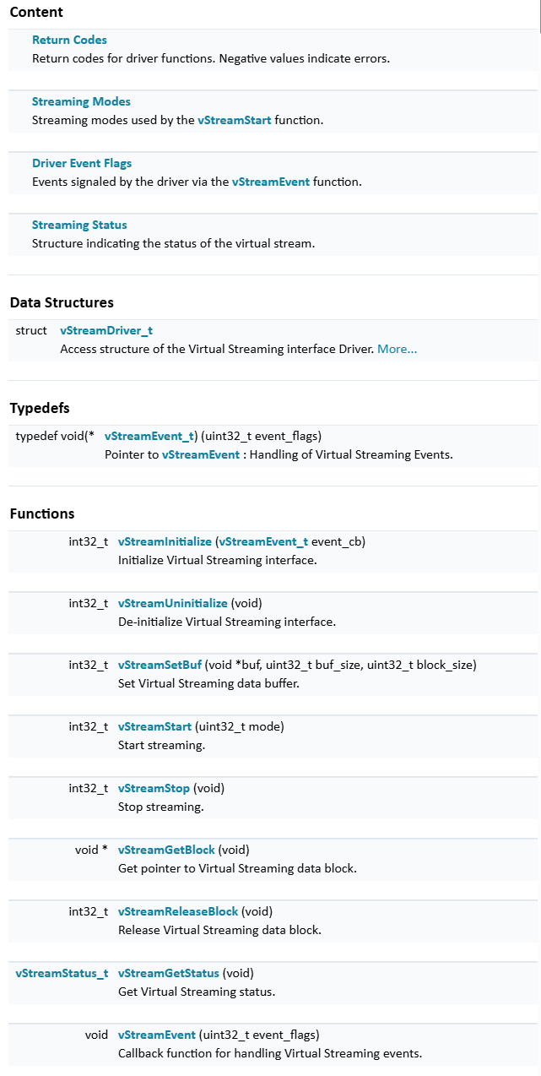Open the vStreamGetBlock function link
The width and height of the screenshot is (541, 1076).
pos(166,850)
